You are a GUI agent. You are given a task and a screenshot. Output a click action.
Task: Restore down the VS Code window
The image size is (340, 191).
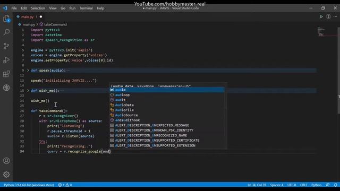[323, 8]
